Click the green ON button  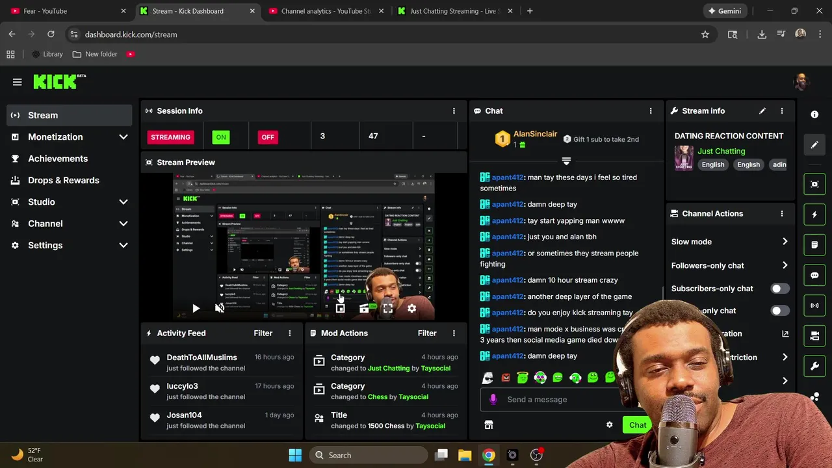point(221,137)
